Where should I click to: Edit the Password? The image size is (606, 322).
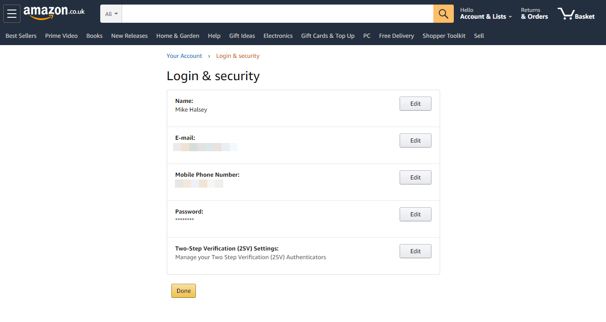[415, 215]
